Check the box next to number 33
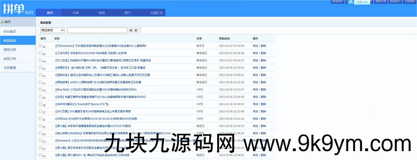 (x=41, y=68)
